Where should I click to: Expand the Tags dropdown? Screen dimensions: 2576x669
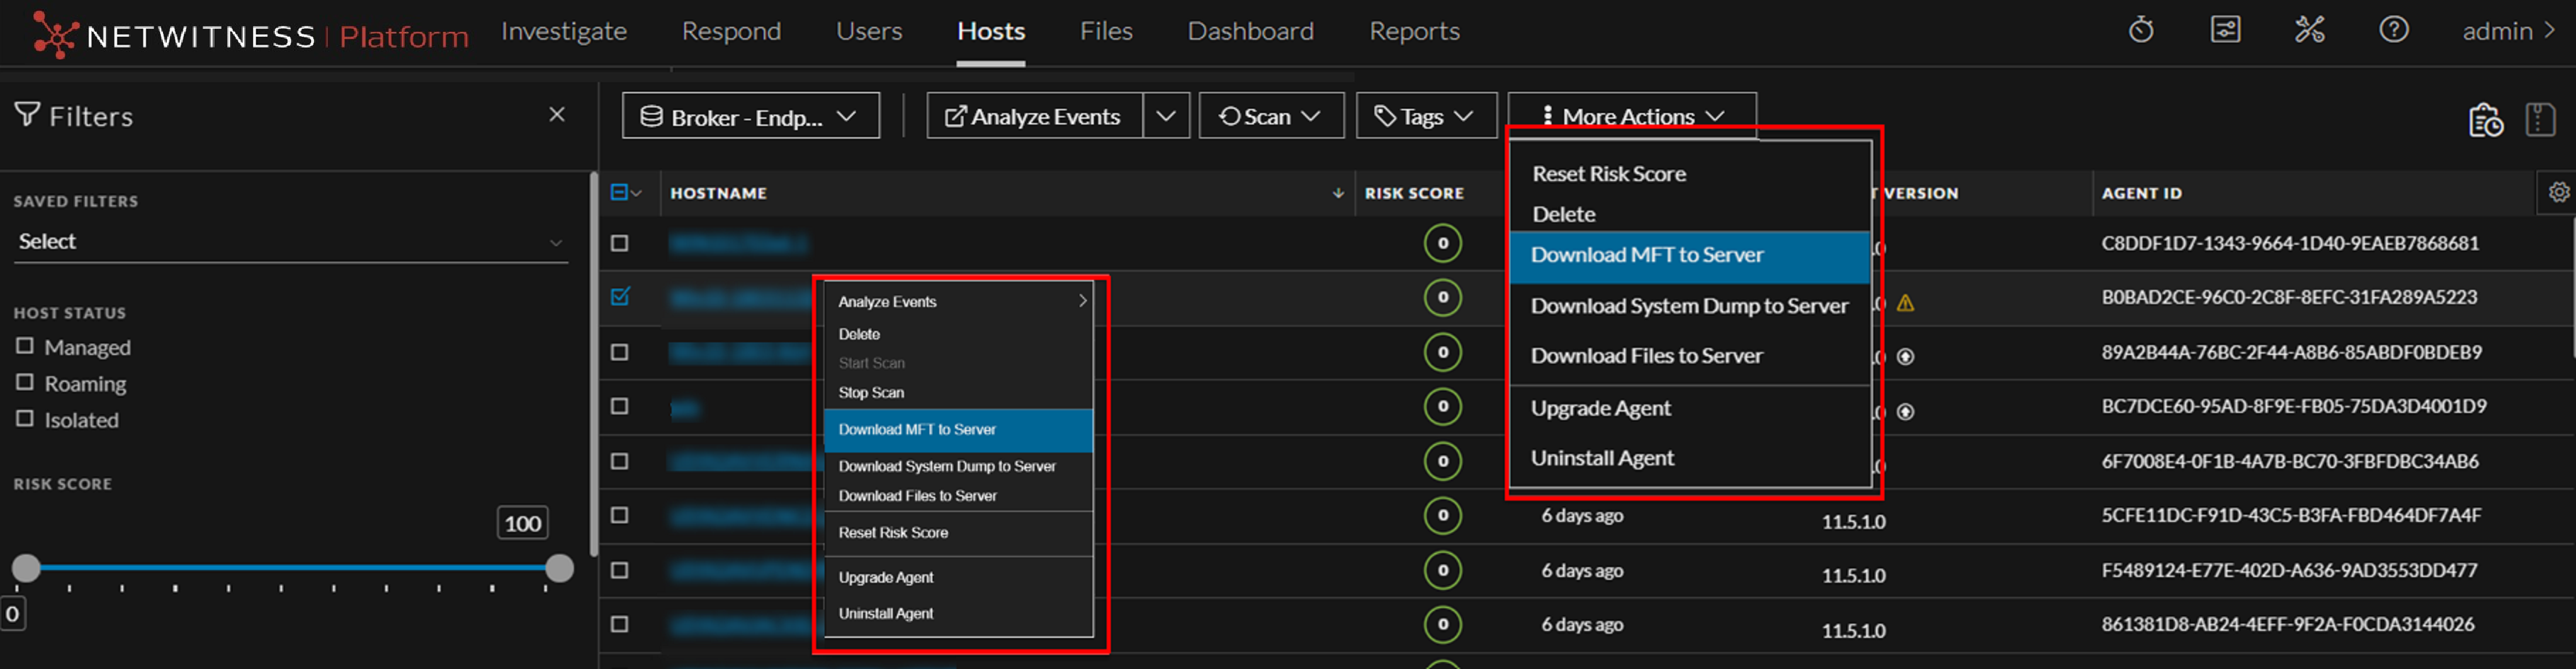pyautogui.click(x=1425, y=117)
